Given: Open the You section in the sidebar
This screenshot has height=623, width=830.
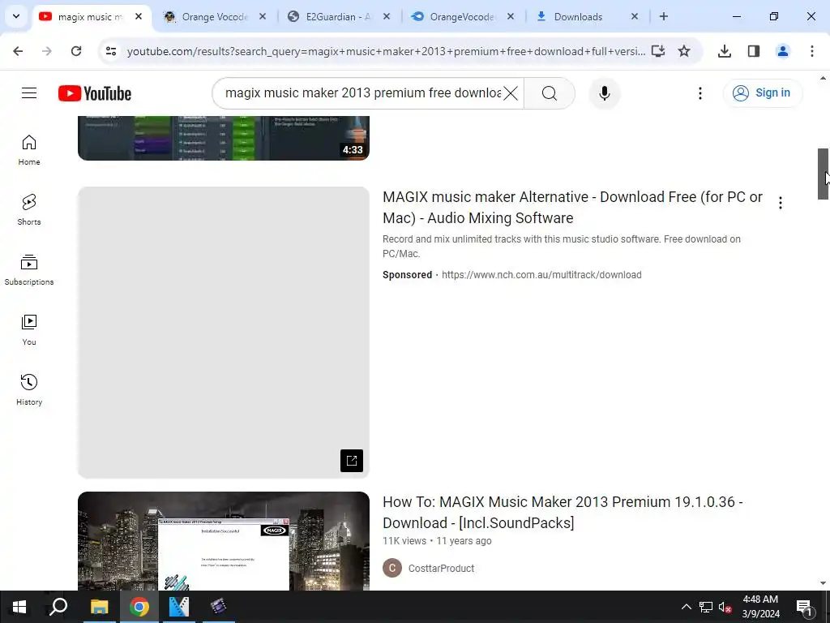Looking at the screenshot, I should [x=29, y=330].
